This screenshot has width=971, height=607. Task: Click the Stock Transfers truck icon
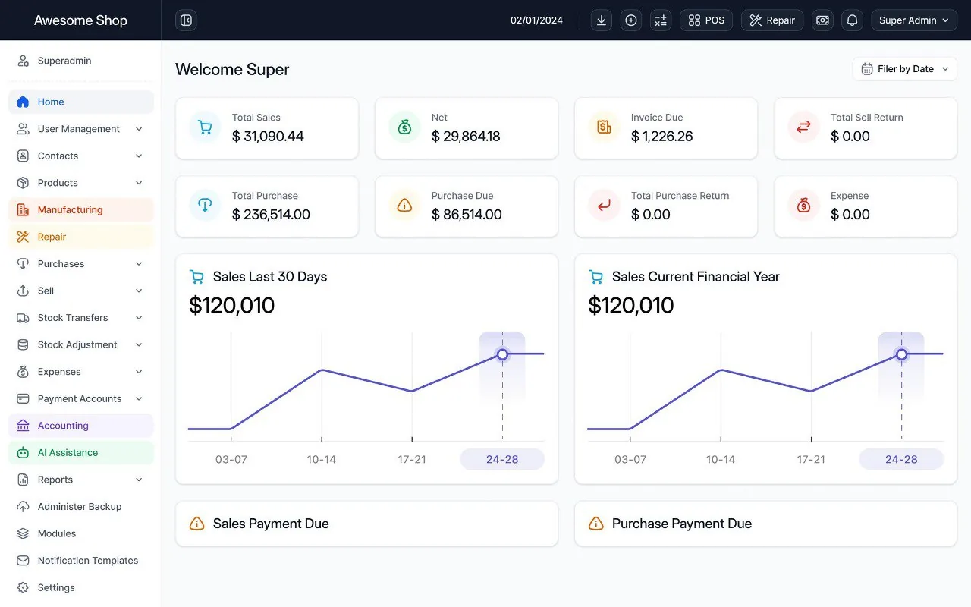23,318
